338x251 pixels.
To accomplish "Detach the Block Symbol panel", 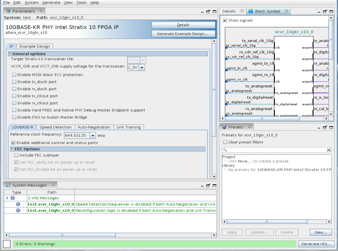I will tap(325, 11).
